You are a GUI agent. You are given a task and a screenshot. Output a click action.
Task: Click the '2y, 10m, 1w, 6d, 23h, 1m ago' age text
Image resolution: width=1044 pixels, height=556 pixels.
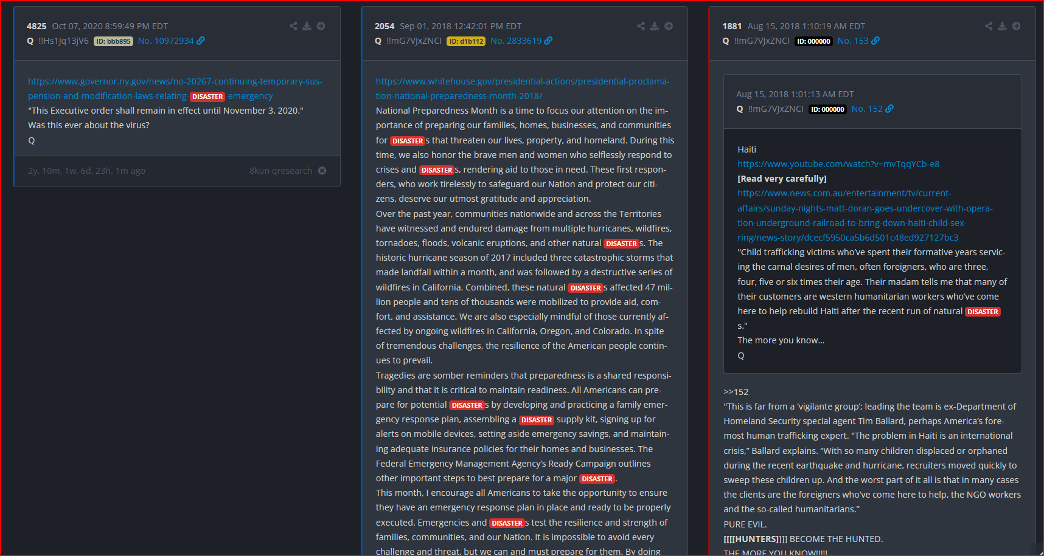pyautogui.click(x=86, y=171)
